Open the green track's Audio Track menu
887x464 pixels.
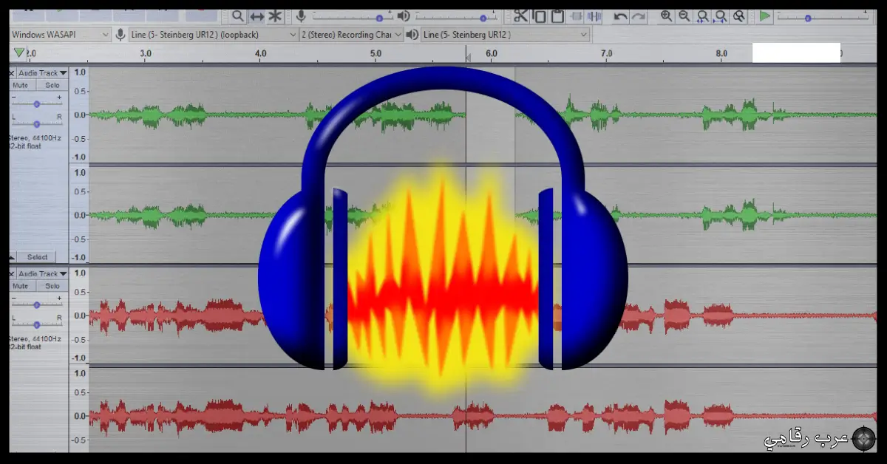pos(42,73)
